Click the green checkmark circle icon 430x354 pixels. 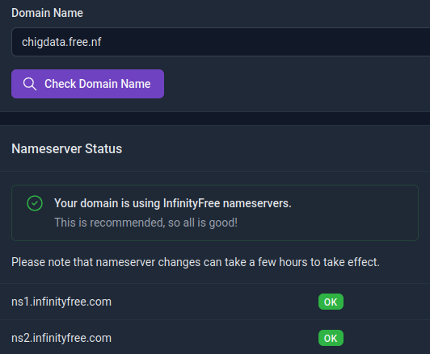(35, 203)
